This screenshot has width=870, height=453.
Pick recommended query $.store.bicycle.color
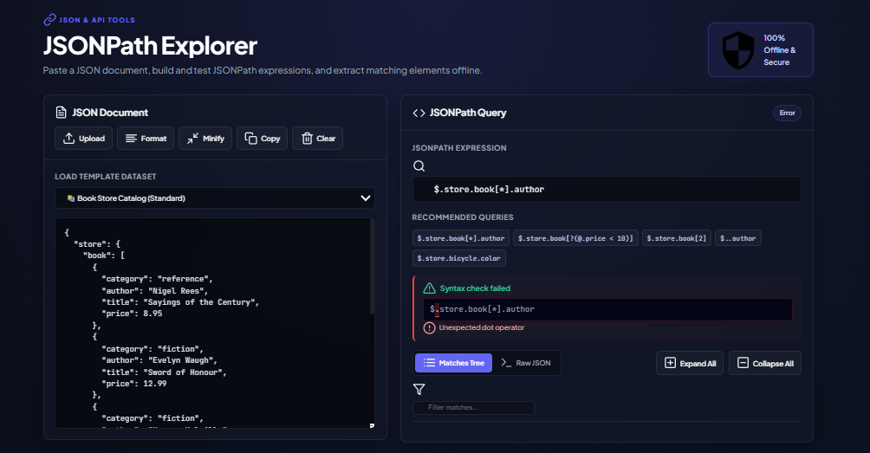(x=459, y=258)
